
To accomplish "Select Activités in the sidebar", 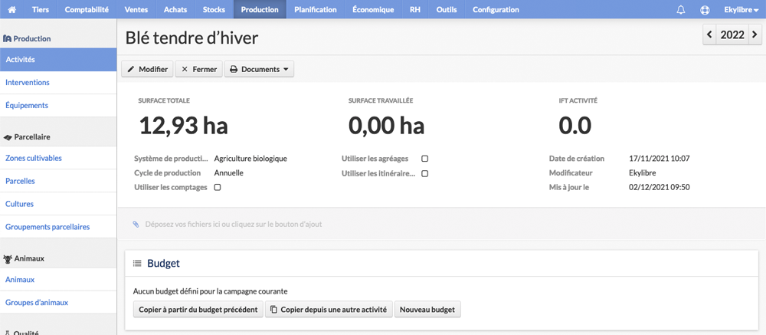I will coord(58,60).
